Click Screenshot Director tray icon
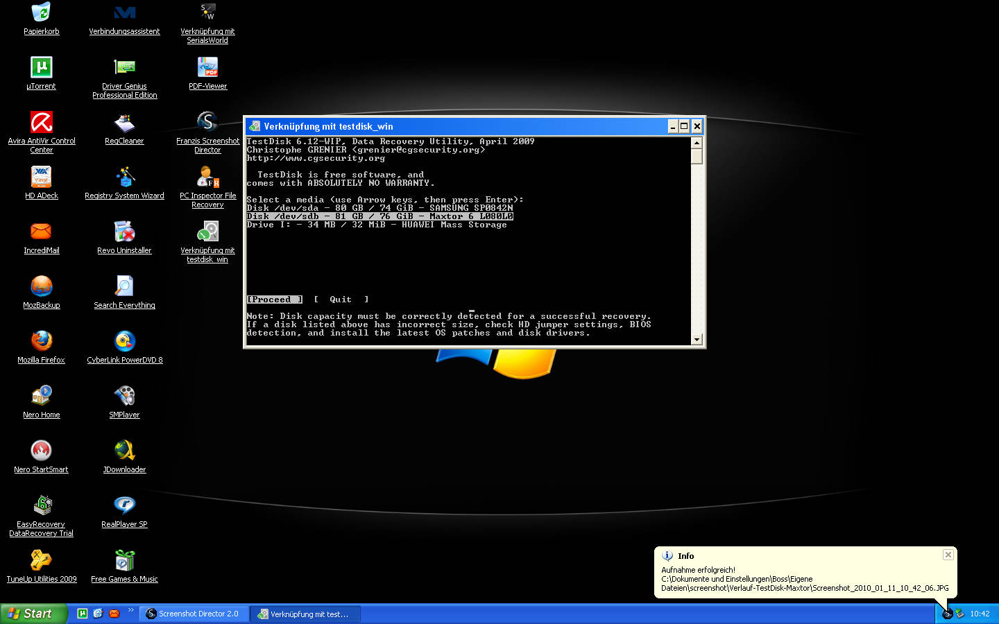The image size is (999, 624). [947, 614]
